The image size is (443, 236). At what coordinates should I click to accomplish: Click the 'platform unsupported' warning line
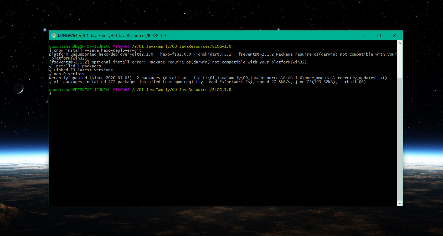coord(223,54)
